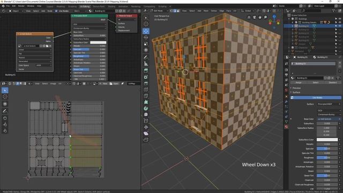Toggle visibility eye of Building Details collection
343x193 pixels.
[x=340, y=23]
